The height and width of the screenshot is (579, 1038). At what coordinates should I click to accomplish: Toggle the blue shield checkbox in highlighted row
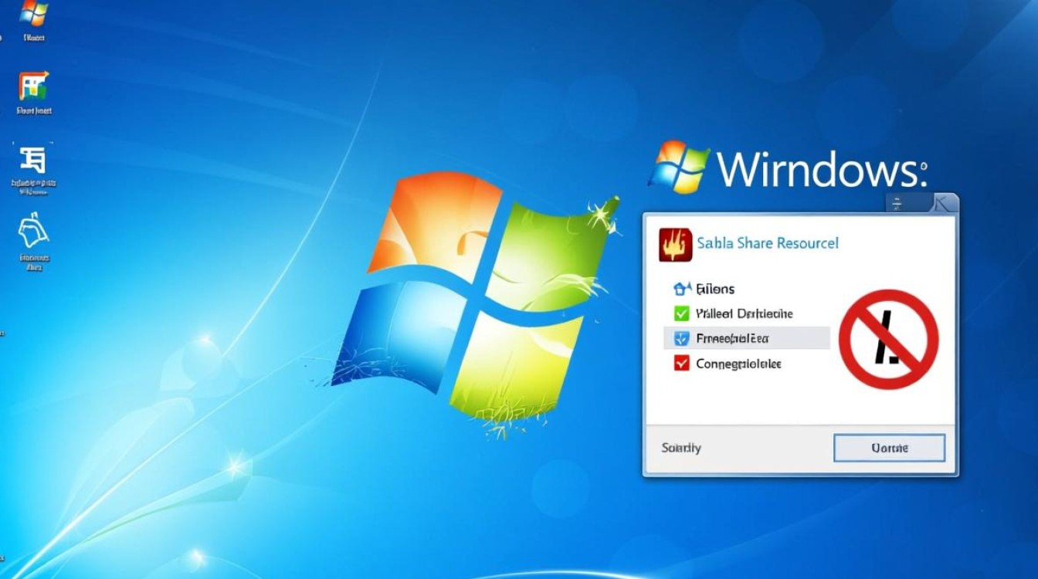pos(681,338)
